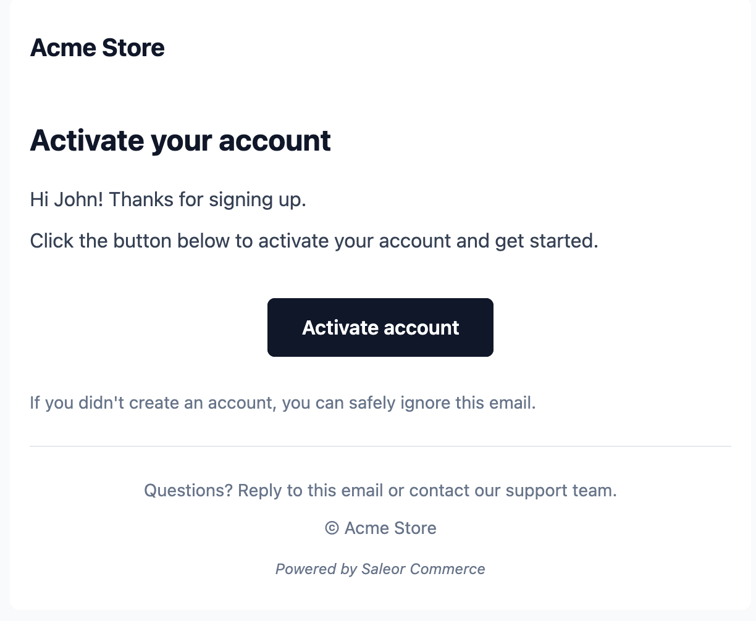Click Acme Store in the copyright line
756x621 pixels.
coord(390,528)
